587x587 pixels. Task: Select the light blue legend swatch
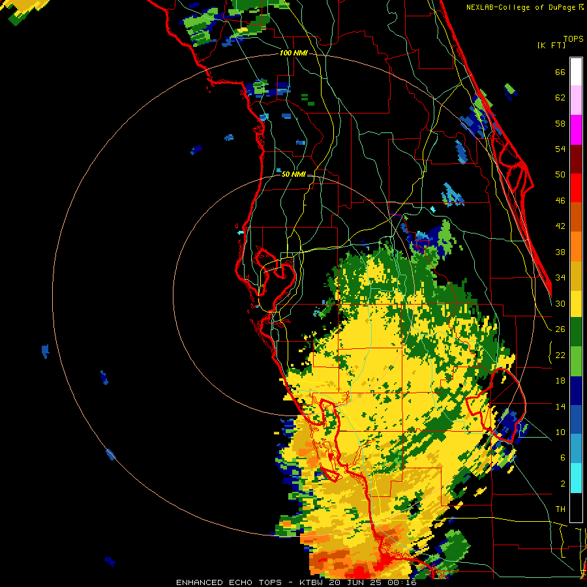click(x=576, y=449)
